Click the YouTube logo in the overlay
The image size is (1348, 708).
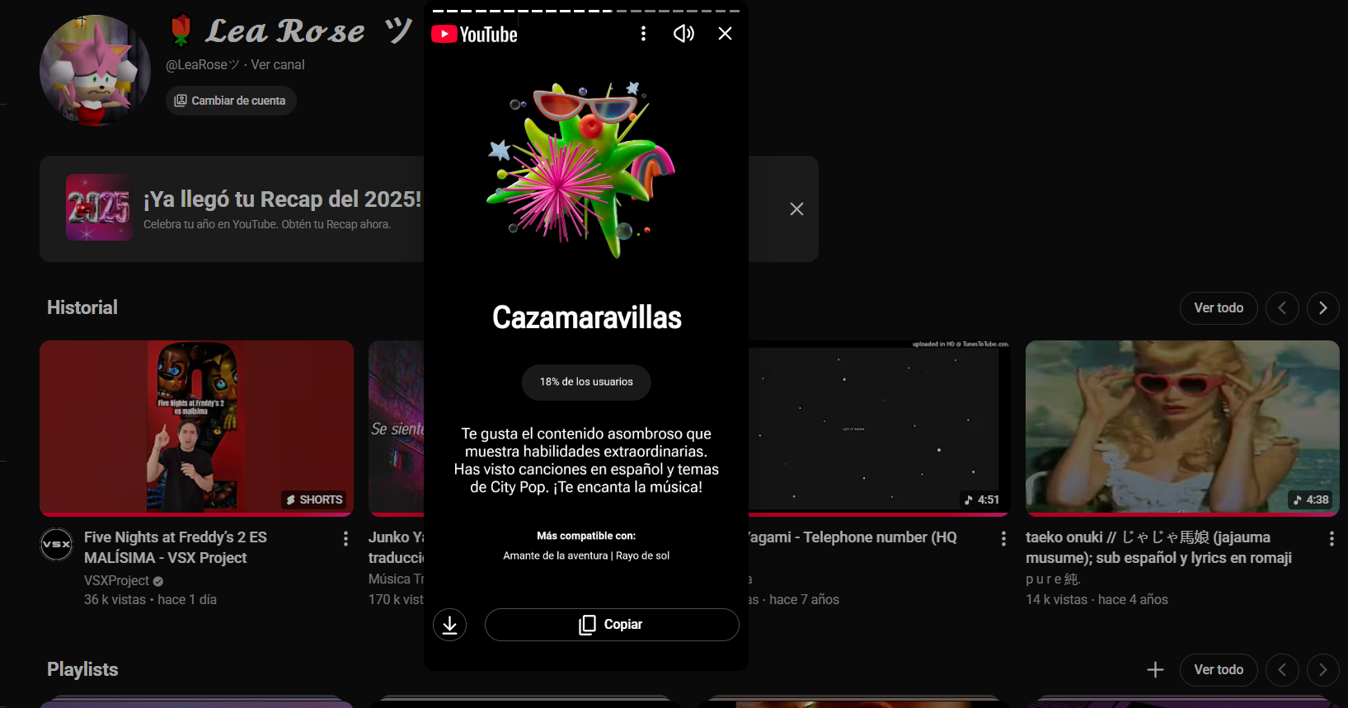(474, 35)
